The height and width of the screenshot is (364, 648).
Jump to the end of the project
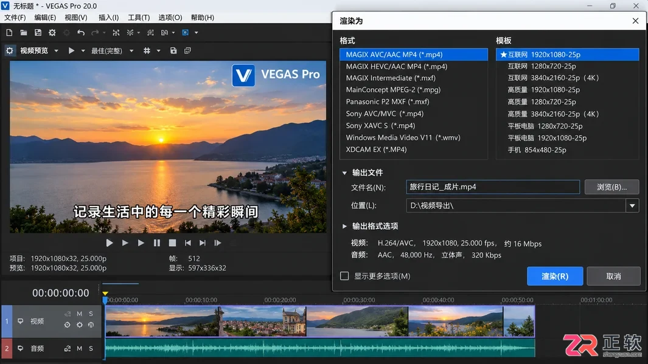(x=203, y=243)
